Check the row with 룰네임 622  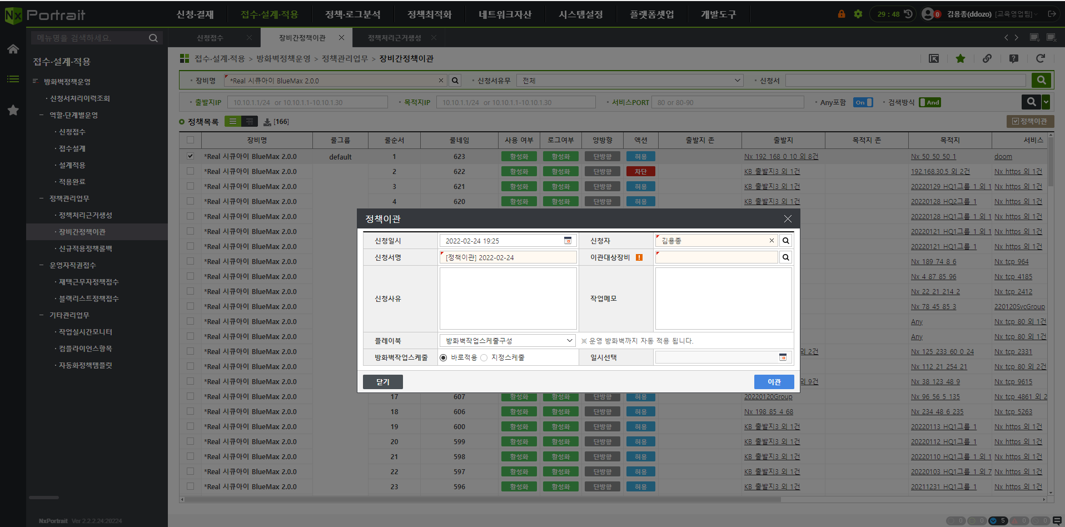[191, 171]
